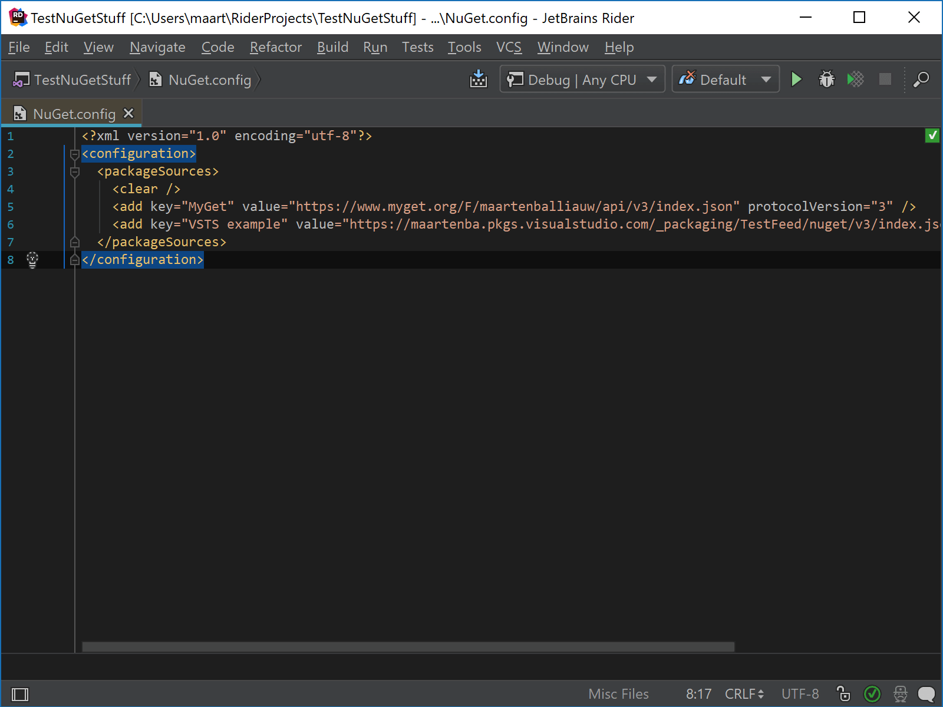Viewport: 943px width, 707px height.
Task: Start debugging with the bug icon
Action: tap(826, 79)
